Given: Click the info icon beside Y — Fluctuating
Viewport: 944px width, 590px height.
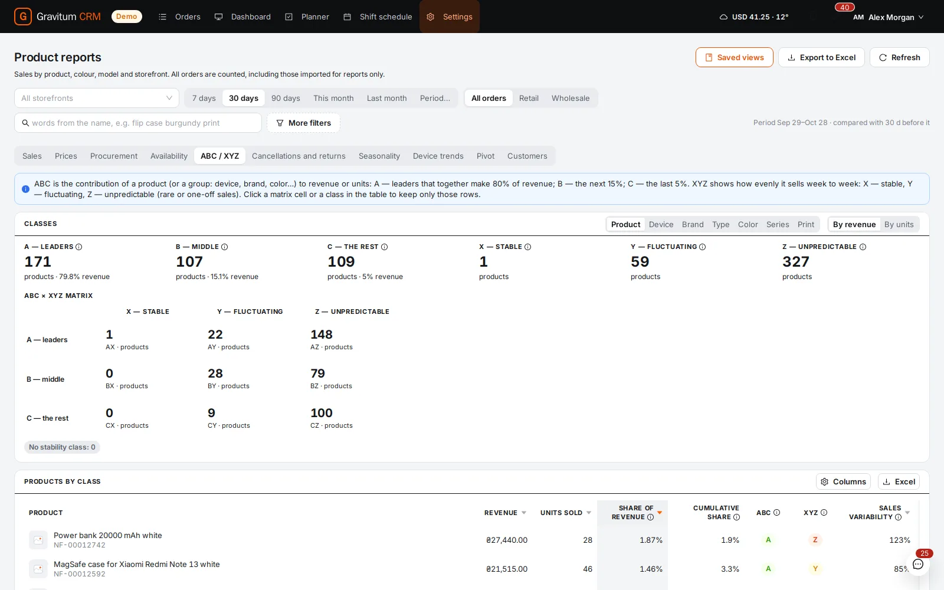Looking at the screenshot, I should pyautogui.click(x=702, y=247).
